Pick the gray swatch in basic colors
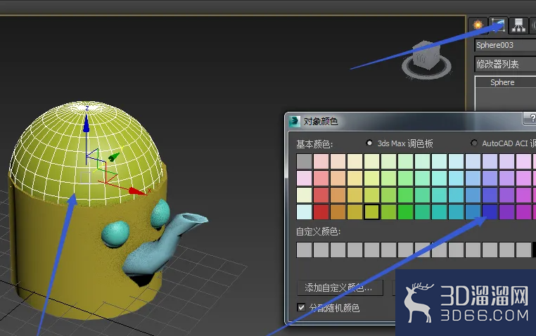 (305, 162)
